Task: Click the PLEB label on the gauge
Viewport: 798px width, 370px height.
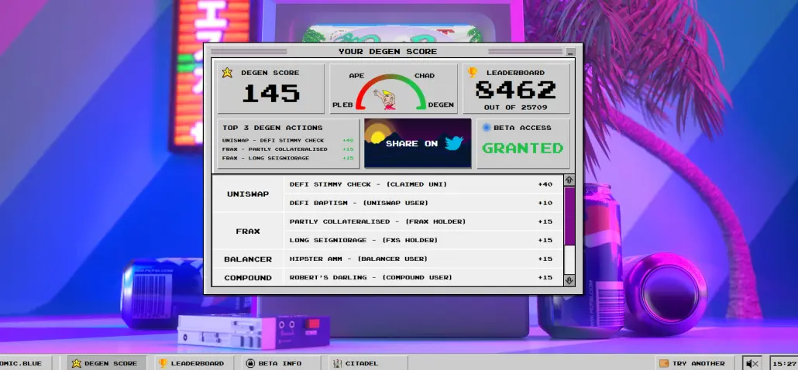Action: 342,104
